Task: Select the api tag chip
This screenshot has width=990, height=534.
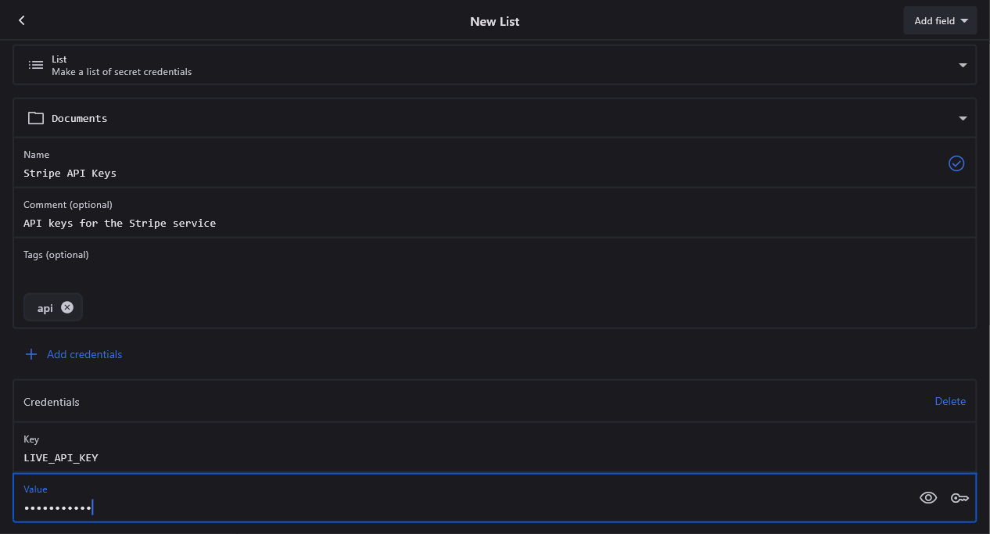Action: point(45,308)
